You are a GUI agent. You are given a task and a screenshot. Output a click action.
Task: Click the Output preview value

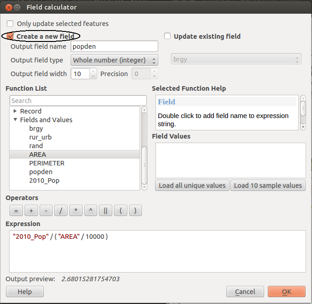pos(90,279)
